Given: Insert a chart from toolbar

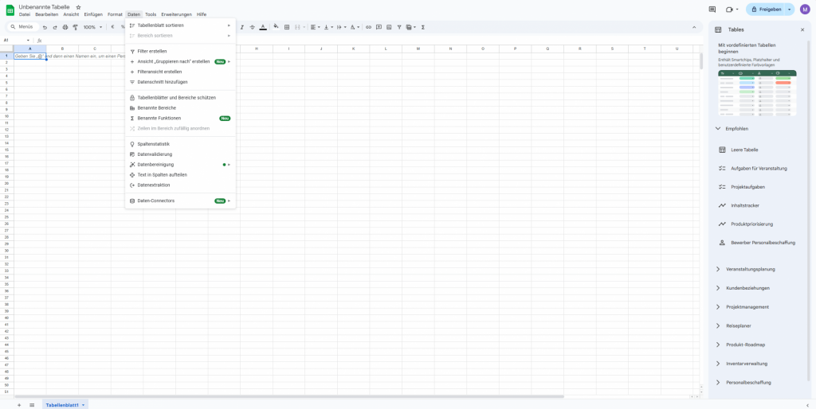Looking at the screenshot, I should click(389, 27).
